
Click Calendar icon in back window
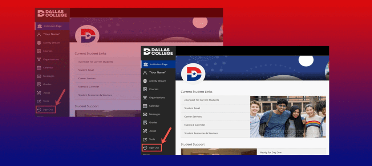[x=39, y=68]
